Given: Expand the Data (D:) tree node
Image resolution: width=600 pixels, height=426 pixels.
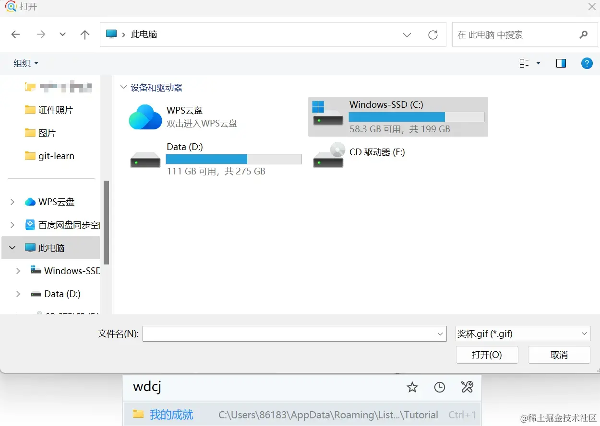Looking at the screenshot, I should (18, 294).
